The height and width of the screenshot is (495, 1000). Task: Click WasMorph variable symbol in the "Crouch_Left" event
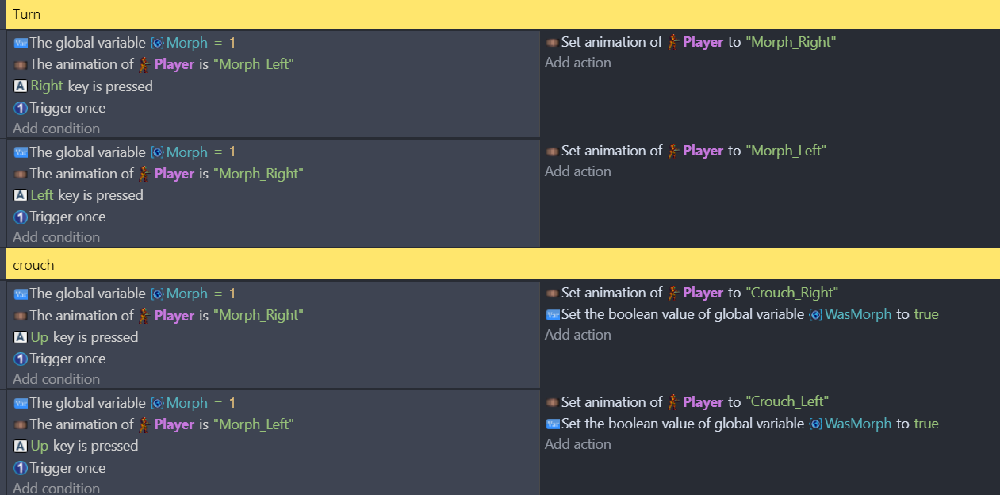tap(815, 424)
